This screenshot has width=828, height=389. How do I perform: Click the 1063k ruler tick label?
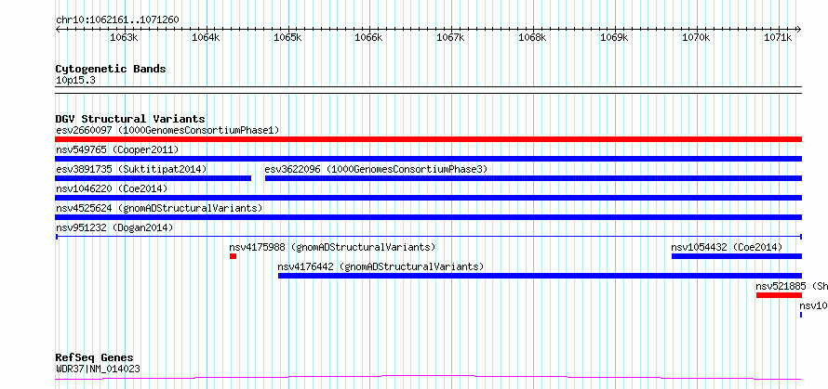[124, 38]
